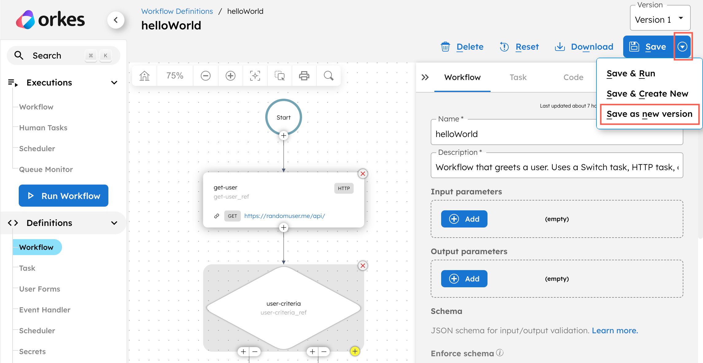This screenshot has height=363, width=703.
Task: Collapse the Executions section
Action: pos(114,82)
